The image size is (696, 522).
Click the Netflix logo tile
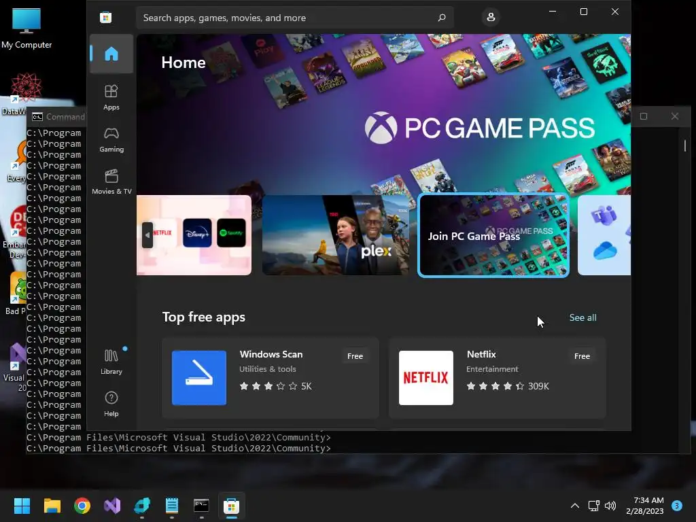[x=426, y=378]
